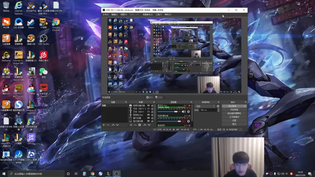Add a new scene with the plus icon

coord(104,125)
